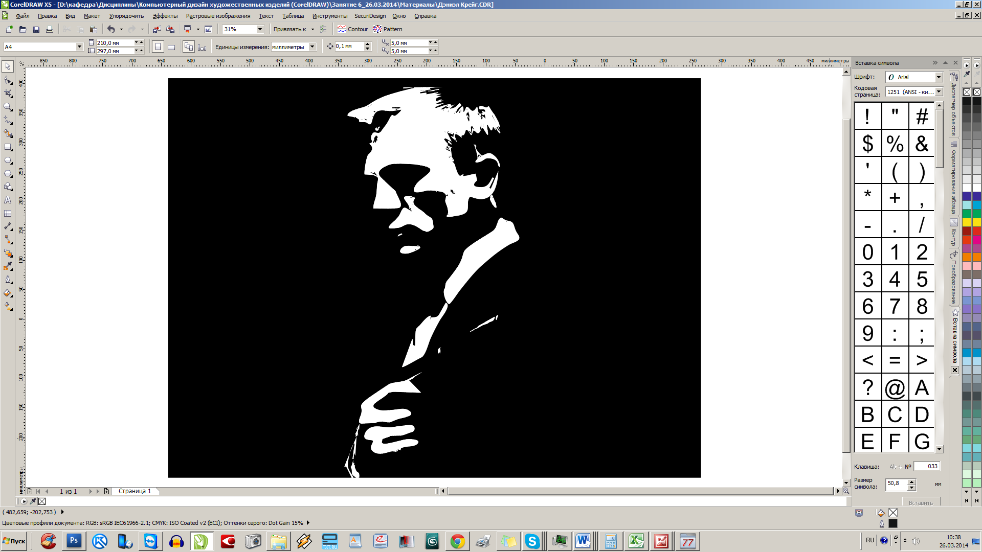Viewport: 982px width, 552px height.
Task: Toggle apply layout to current page only
Action: 202,47
